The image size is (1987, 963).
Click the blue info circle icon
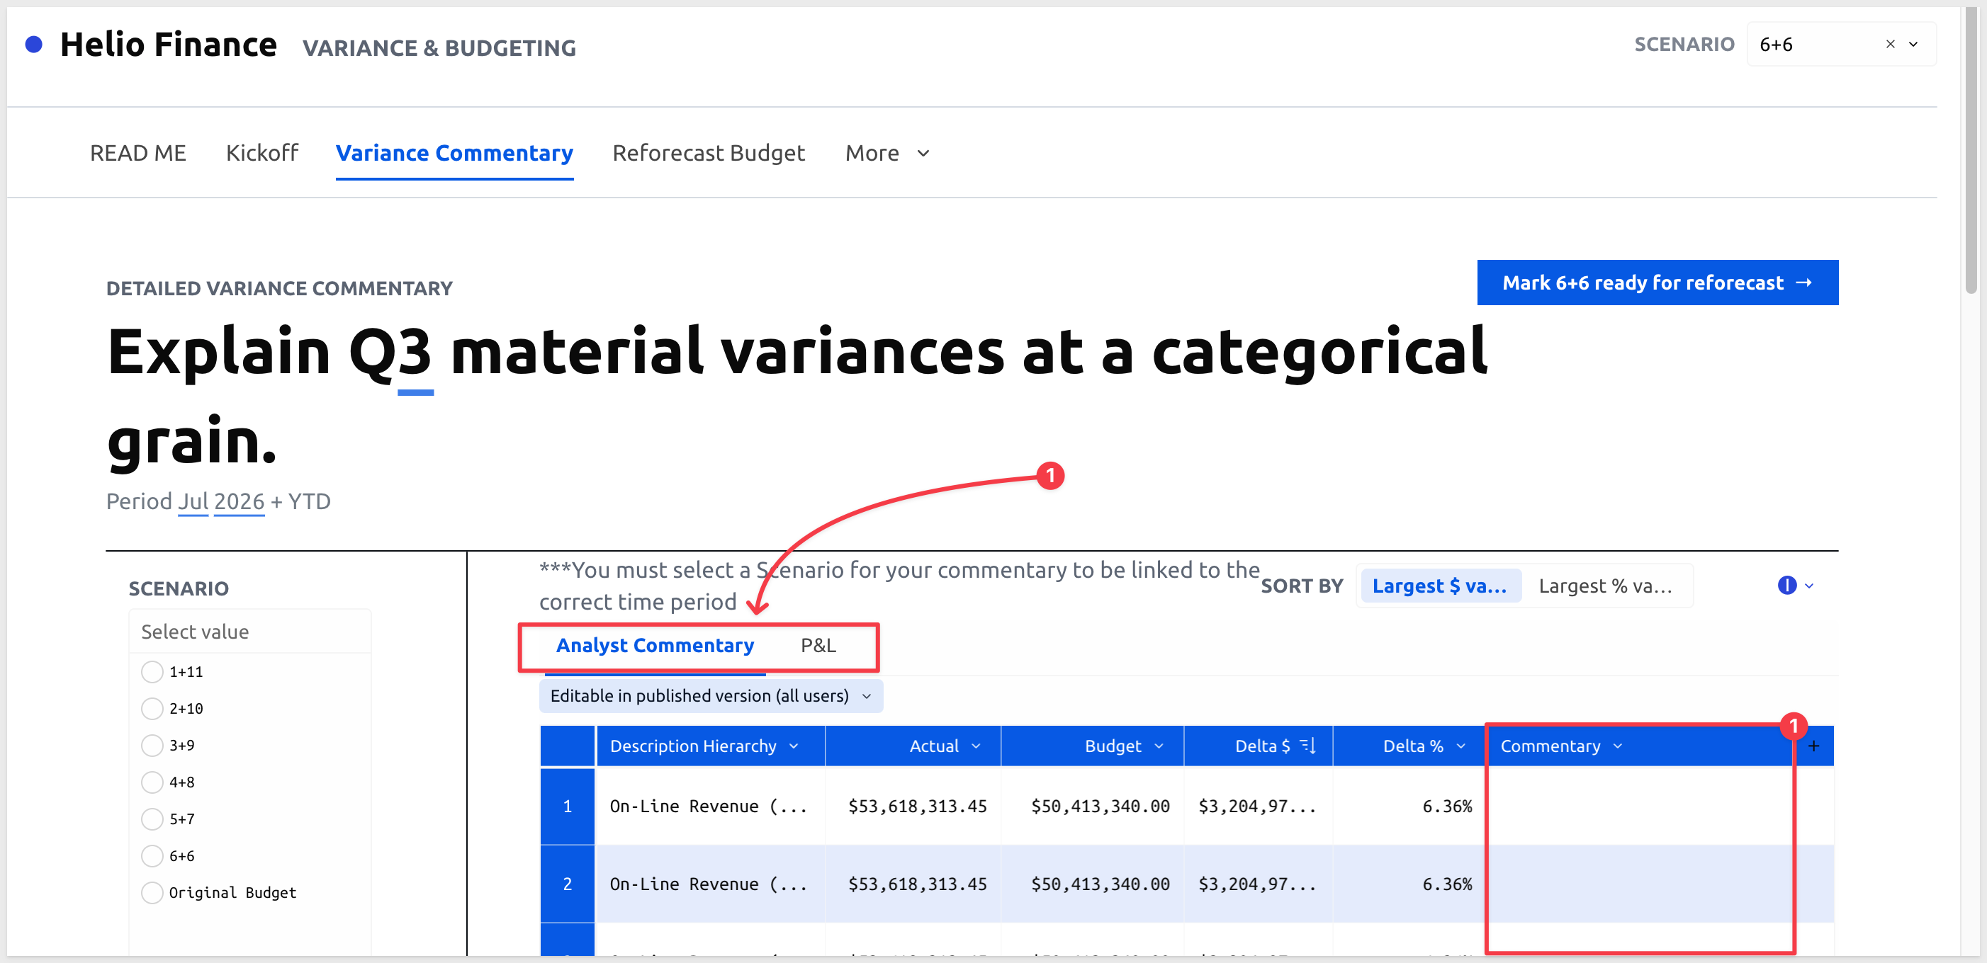[x=1786, y=586]
